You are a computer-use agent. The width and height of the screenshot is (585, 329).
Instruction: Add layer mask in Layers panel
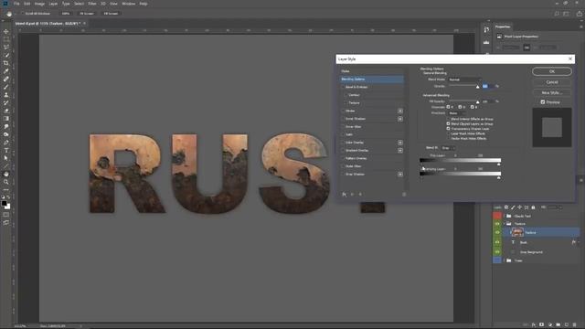point(542,325)
